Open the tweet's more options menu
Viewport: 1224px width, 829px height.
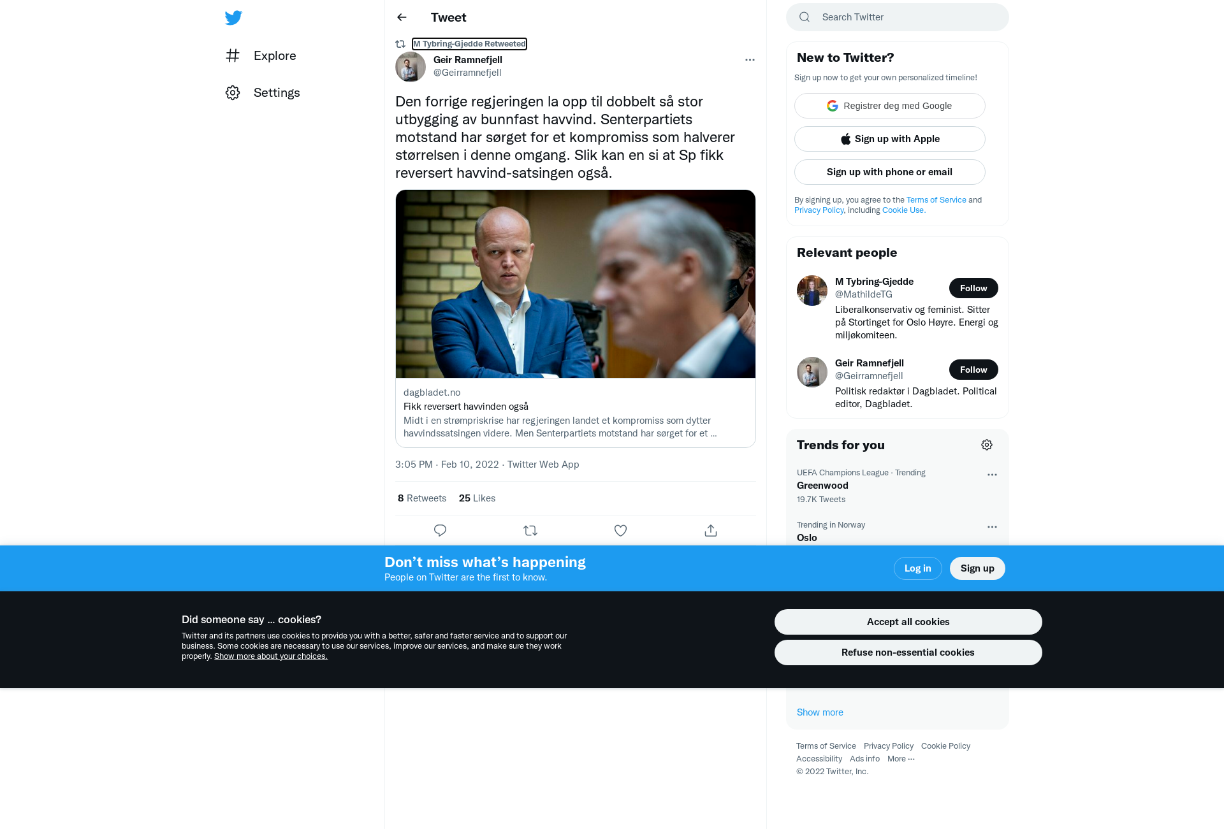tap(750, 60)
